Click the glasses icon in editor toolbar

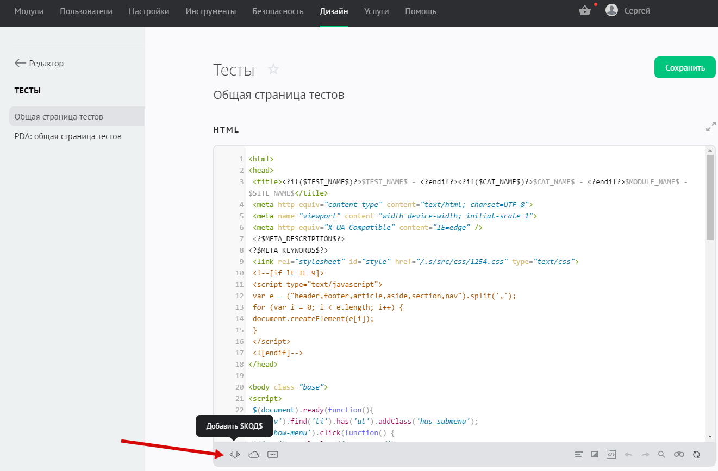[x=679, y=455]
